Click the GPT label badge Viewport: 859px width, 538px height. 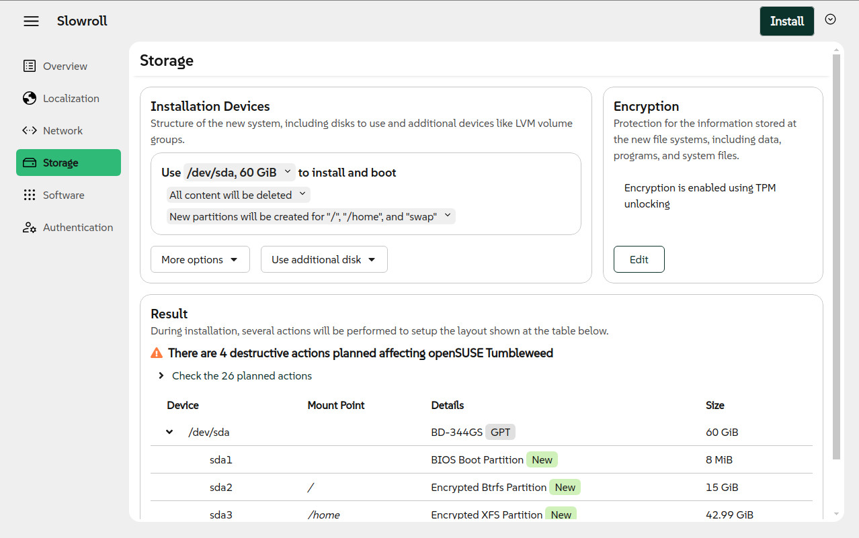(x=500, y=433)
